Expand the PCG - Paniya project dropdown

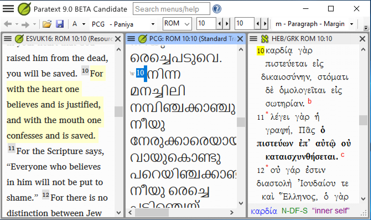click(153, 24)
